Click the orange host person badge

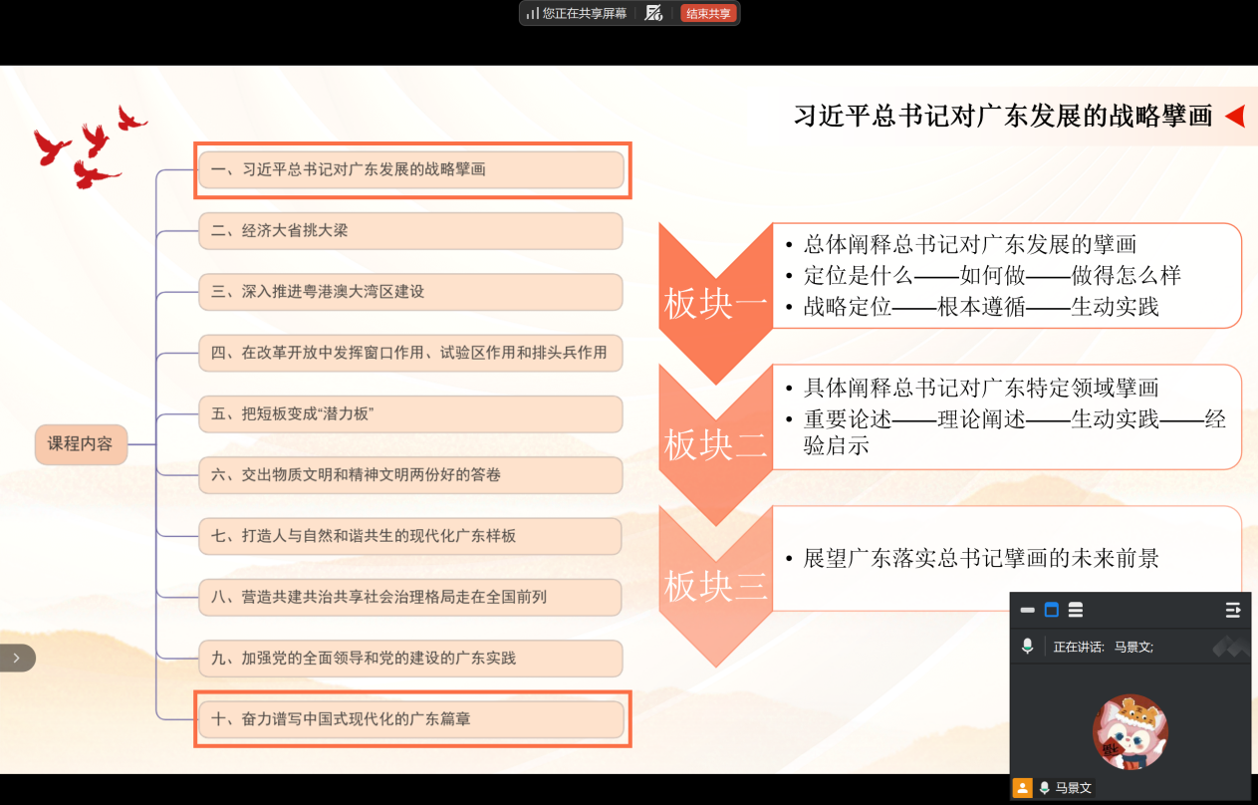(1022, 788)
